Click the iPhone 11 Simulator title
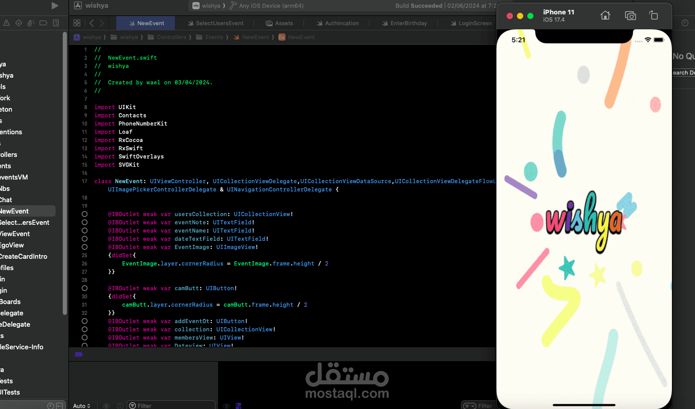695x409 pixels. (559, 12)
